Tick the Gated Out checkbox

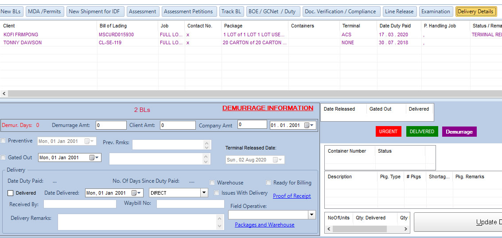4,157
